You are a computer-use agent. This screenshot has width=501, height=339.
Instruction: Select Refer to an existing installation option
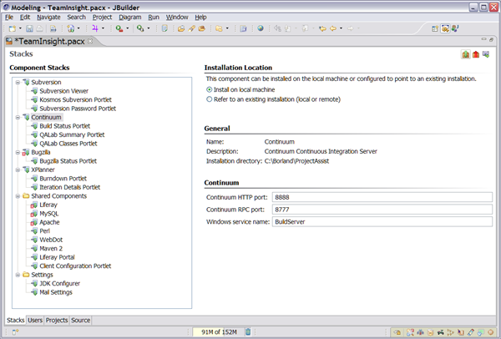click(x=209, y=99)
